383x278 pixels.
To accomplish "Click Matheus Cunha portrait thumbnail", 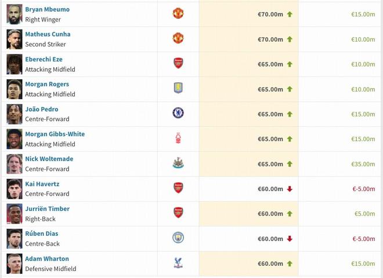I will [x=15, y=39].
